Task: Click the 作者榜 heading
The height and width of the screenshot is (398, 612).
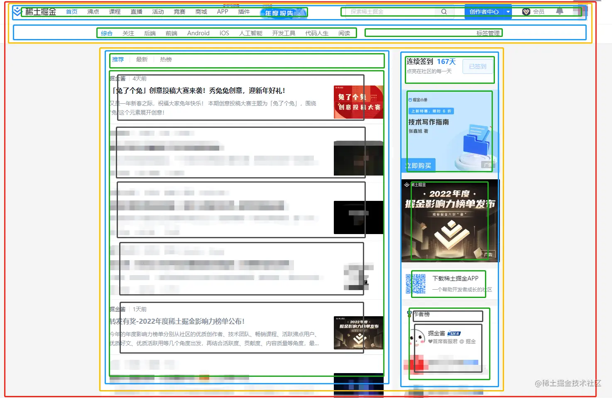Action: pos(421,314)
